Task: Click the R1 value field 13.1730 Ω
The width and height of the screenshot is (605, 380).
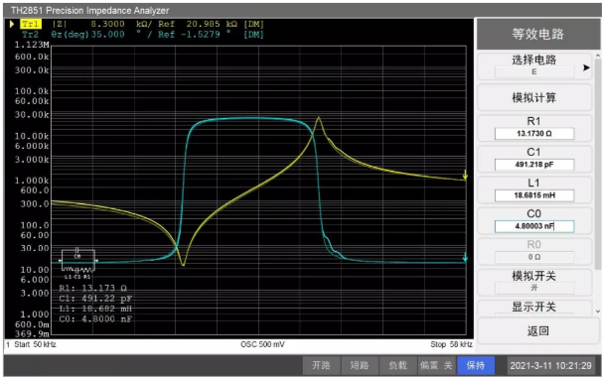Action: coord(534,134)
